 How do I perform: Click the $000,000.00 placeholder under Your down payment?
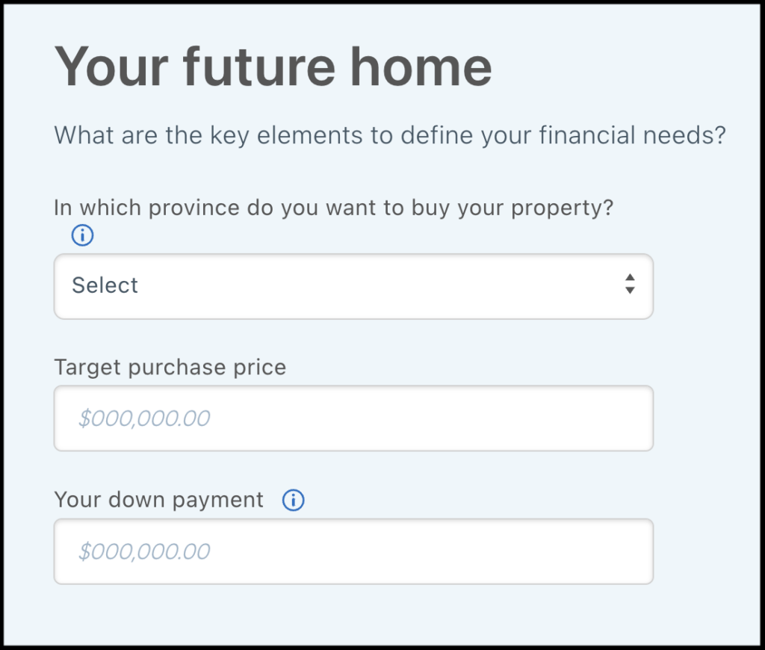(x=145, y=551)
